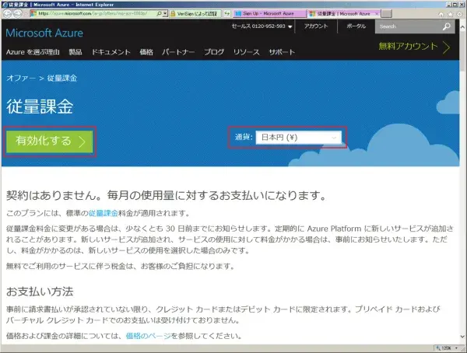Image resolution: width=467 pixels, height=353 pixels.
Task: Click the search magnifier icon in header
Action: point(447,26)
